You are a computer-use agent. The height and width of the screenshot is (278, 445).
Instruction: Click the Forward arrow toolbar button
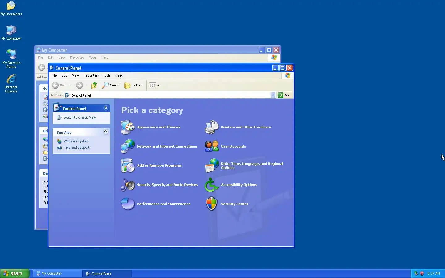(79, 85)
